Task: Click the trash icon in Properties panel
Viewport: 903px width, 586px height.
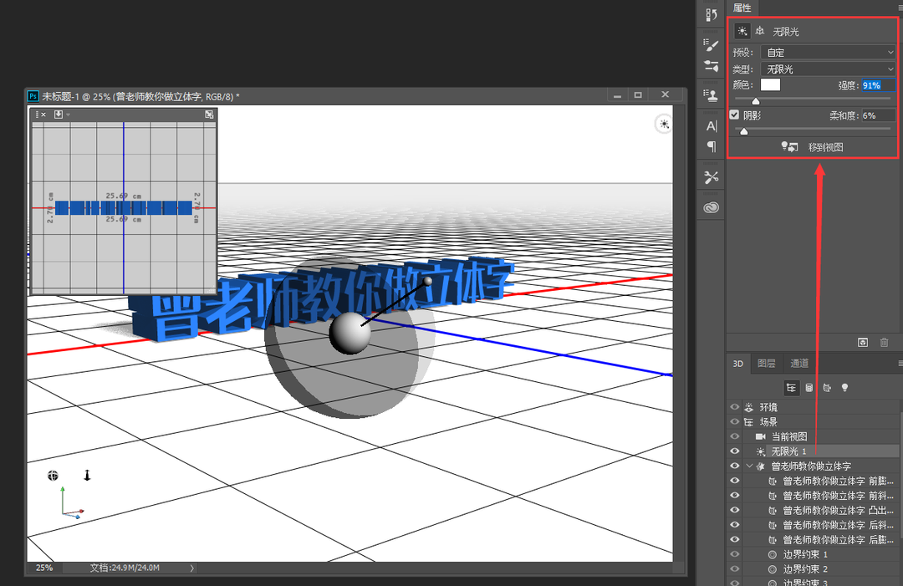Action: [884, 343]
